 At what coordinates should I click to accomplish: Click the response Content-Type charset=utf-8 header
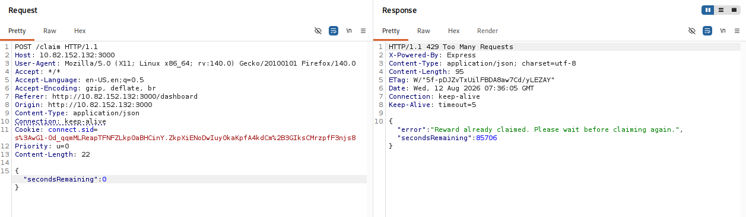pyautogui.click(x=482, y=63)
